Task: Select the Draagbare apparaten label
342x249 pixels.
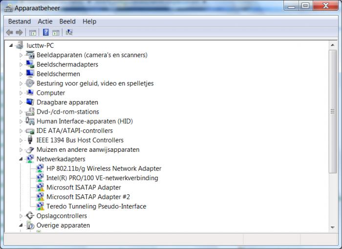Action: [67, 102]
